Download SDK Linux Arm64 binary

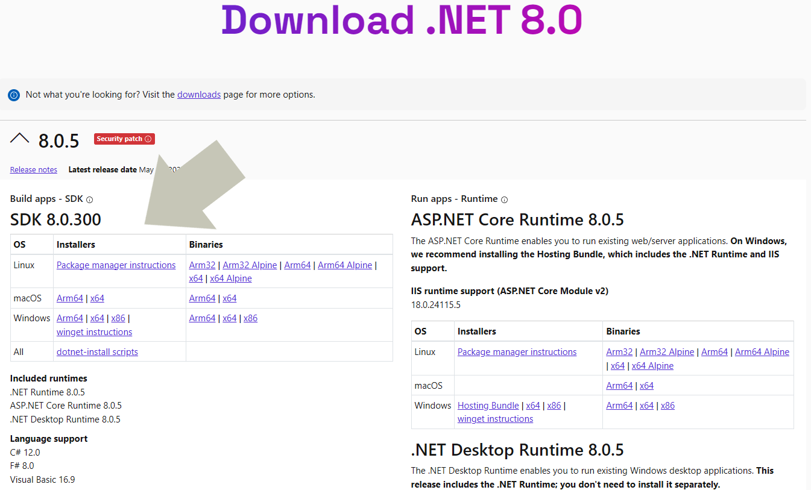pos(298,265)
